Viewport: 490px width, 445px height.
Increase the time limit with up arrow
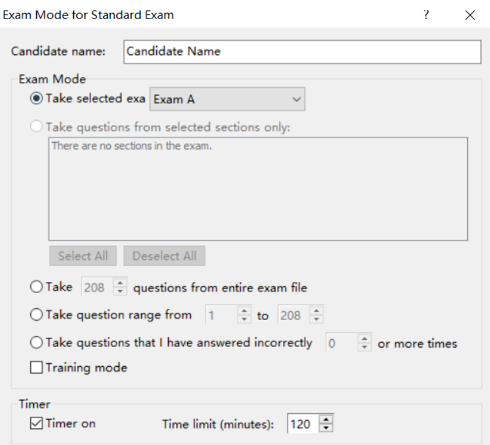tap(327, 420)
